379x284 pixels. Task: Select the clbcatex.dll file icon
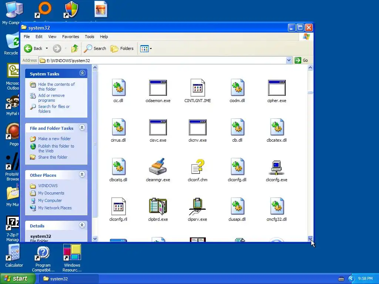pos(277,127)
